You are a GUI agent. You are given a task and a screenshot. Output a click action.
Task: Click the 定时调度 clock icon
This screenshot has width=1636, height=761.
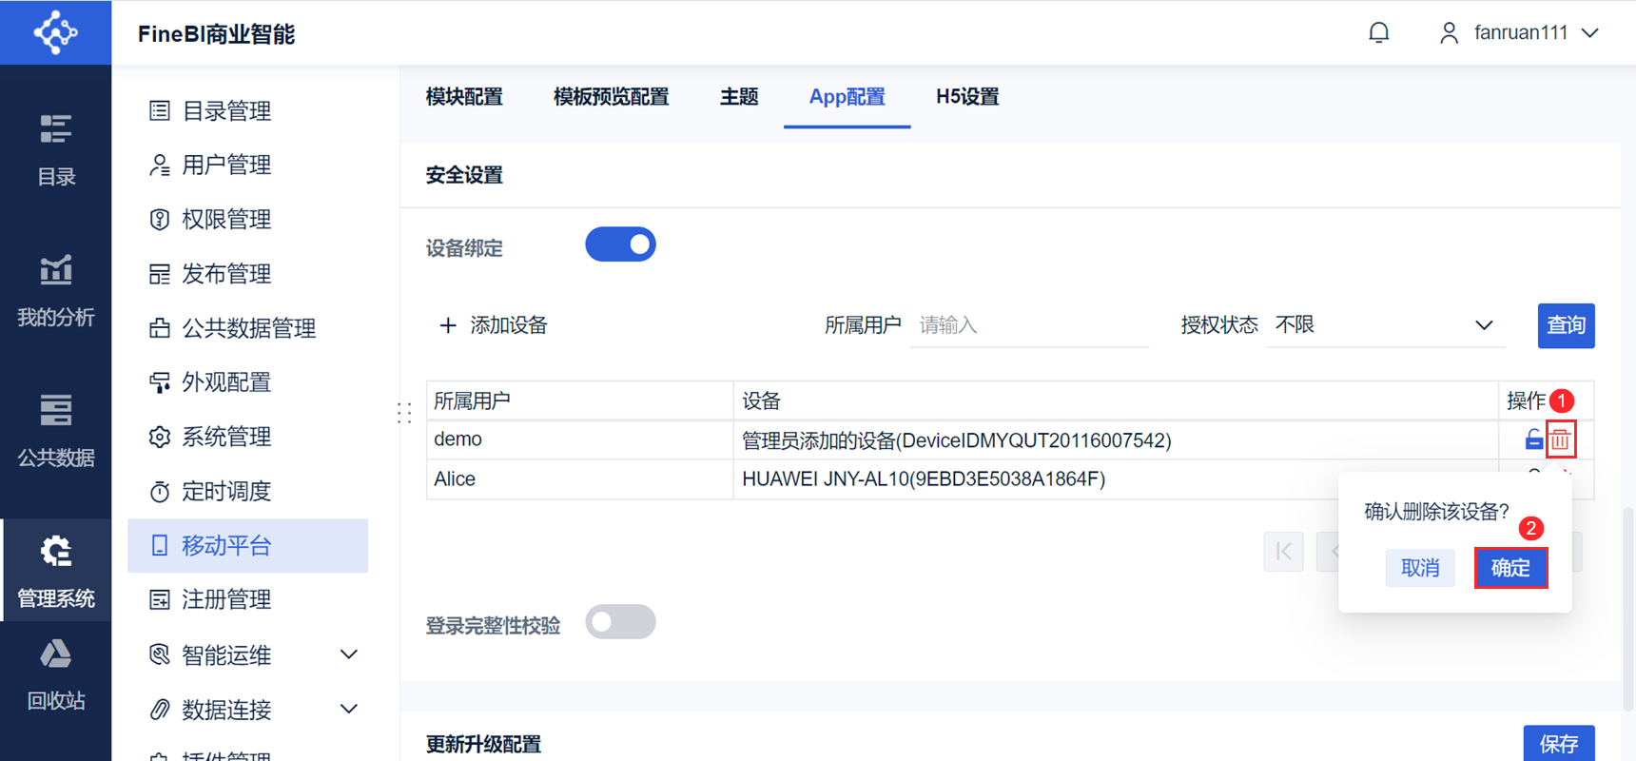tap(160, 491)
